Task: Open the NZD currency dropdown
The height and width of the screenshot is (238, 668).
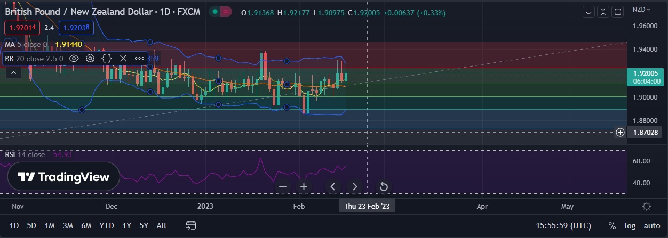Action: click(641, 10)
